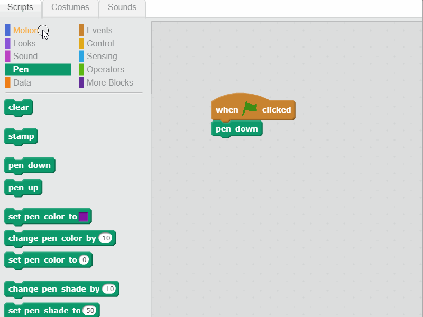Select the Sound block category

pyautogui.click(x=25, y=57)
